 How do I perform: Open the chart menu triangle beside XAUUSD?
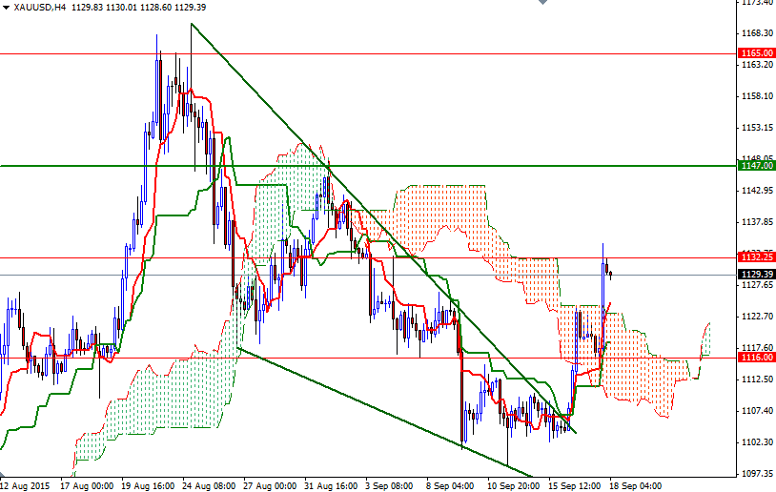pos(7,8)
